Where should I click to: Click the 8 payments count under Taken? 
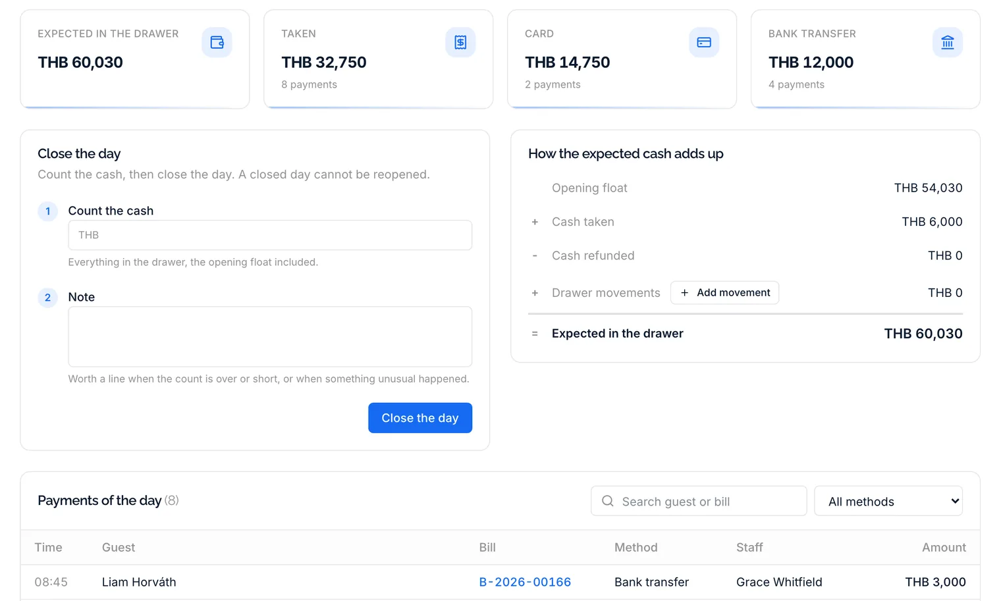[x=309, y=84]
